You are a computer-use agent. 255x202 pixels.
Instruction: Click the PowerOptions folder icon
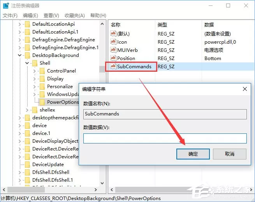point(42,102)
